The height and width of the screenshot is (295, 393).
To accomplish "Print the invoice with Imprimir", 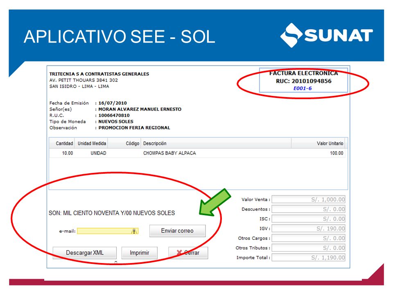I will (x=139, y=253).
